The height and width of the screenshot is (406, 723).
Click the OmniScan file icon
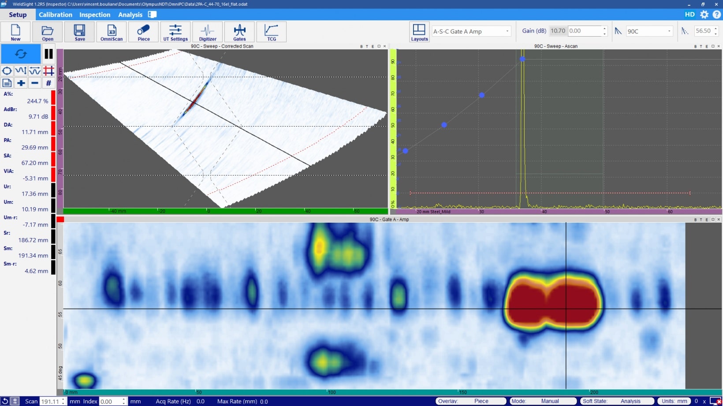pyautogui.click(x=112, y=32)
